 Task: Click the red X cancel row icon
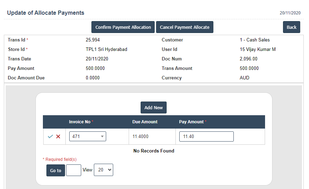[58, 136]
